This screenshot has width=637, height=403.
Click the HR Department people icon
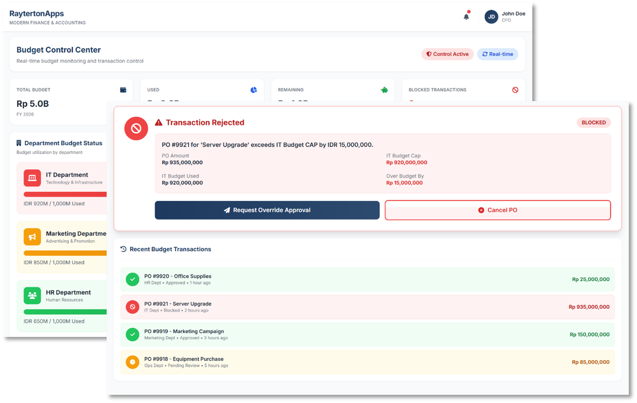tap(32, 295)
